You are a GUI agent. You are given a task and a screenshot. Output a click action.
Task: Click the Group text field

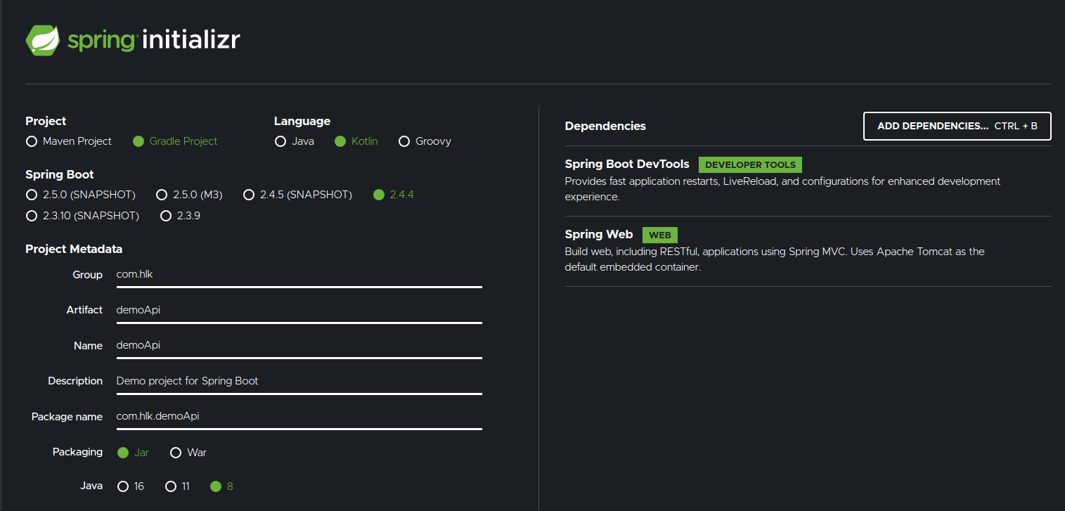tap(299, 275)
